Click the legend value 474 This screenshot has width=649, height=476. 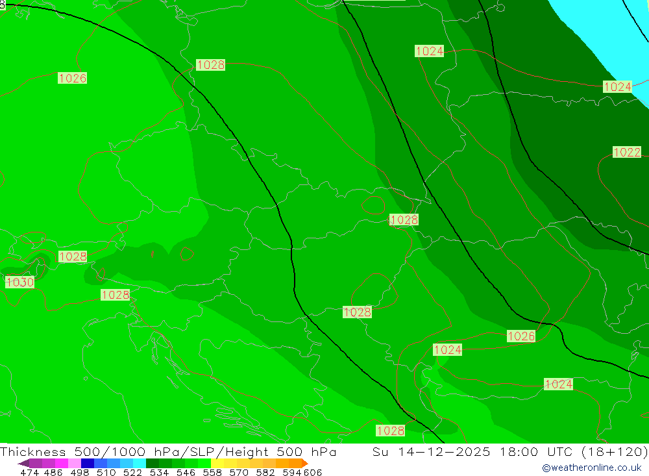click(30, 472)
